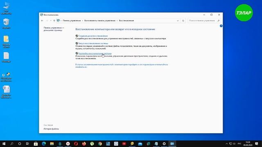262x147 pixels.
Task: Open 'Запуск восстановления системы' link
Action: pyautogui.click(x=93, y=43)
